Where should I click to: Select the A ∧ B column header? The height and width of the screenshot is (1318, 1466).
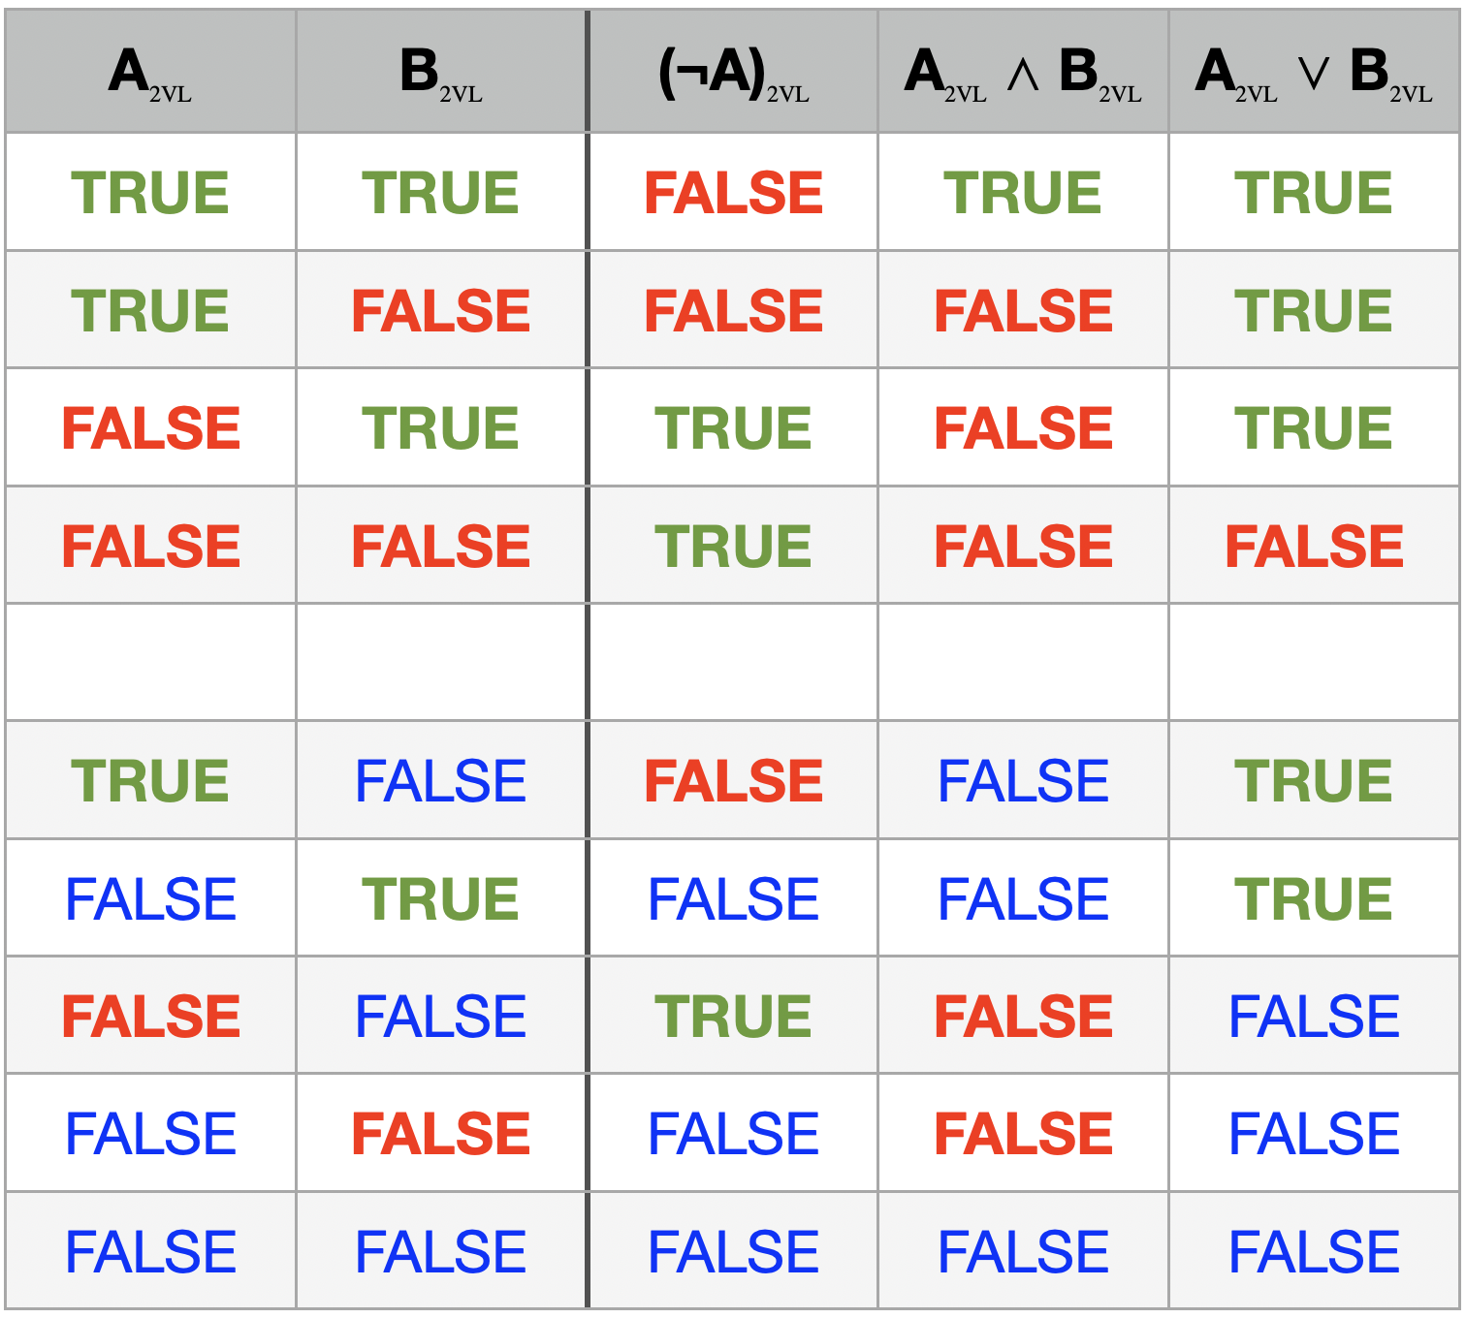click(1023, 73)
